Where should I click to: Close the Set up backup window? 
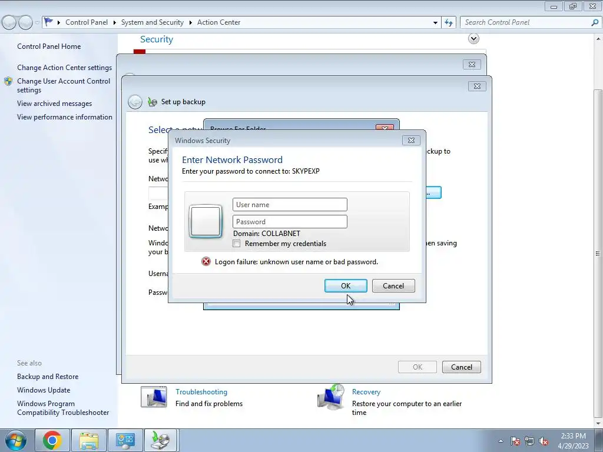pyautogui.click(x=477, y=86)
